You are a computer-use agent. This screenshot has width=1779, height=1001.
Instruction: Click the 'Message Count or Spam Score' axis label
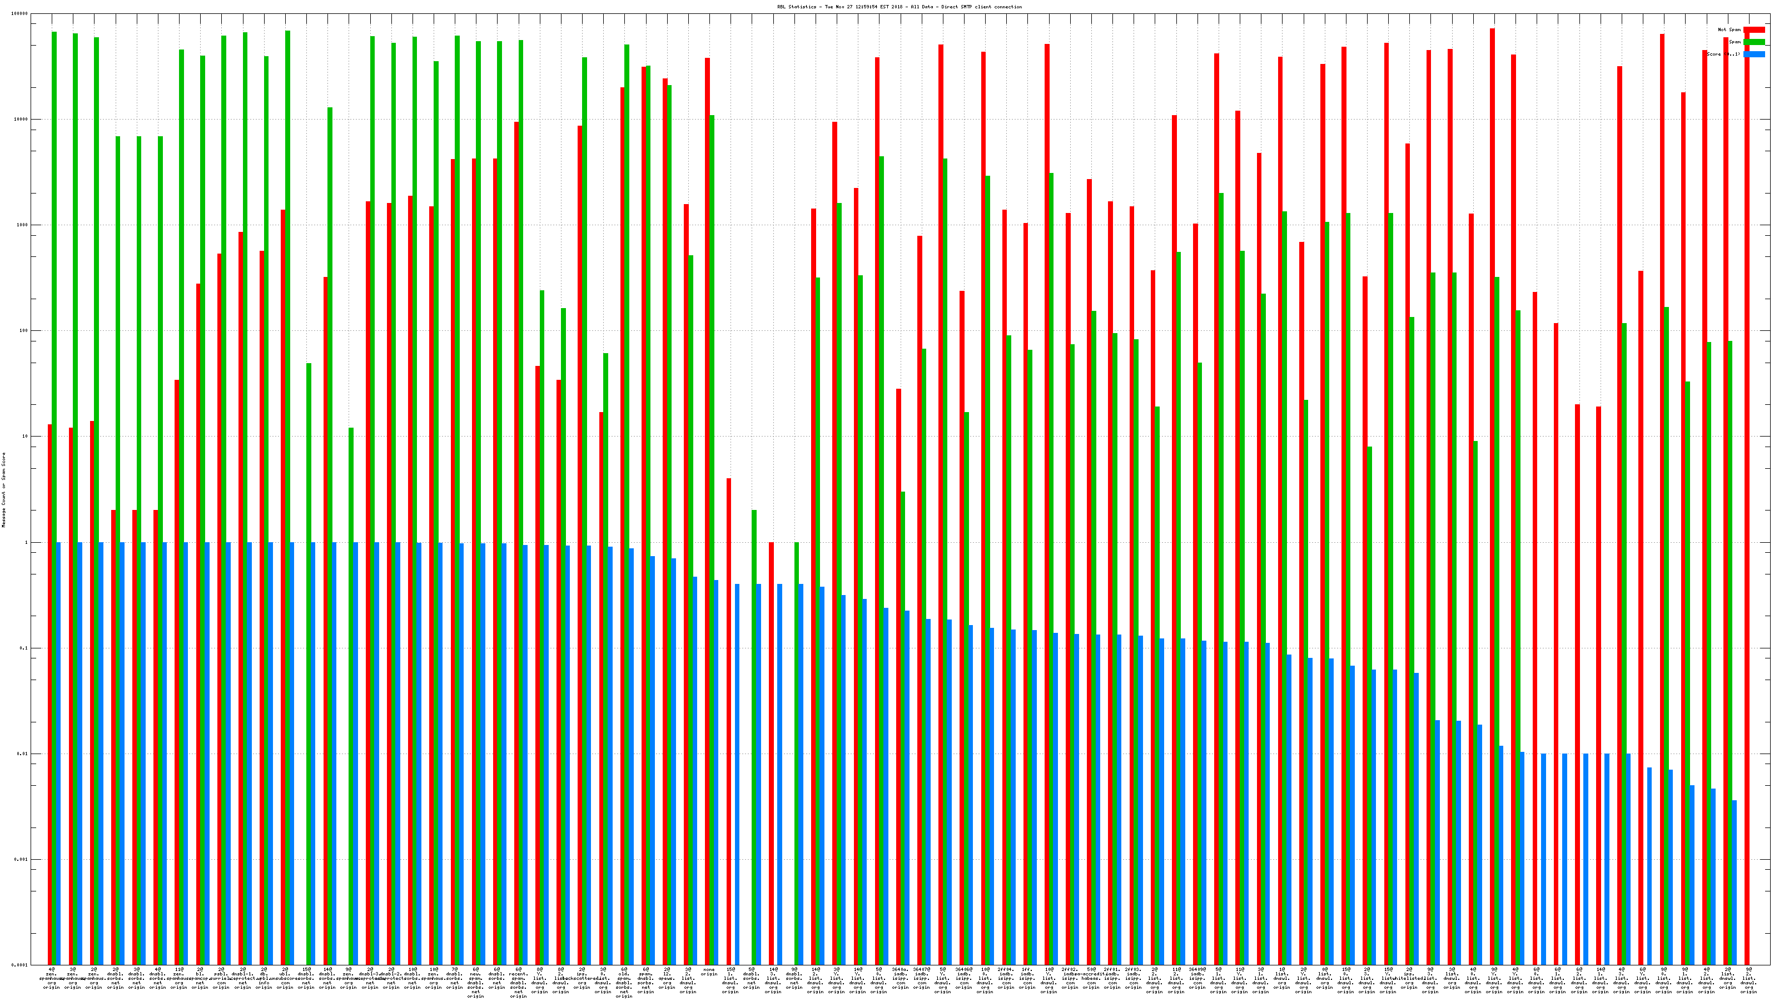pyautogui.click(x=3, y=490)
